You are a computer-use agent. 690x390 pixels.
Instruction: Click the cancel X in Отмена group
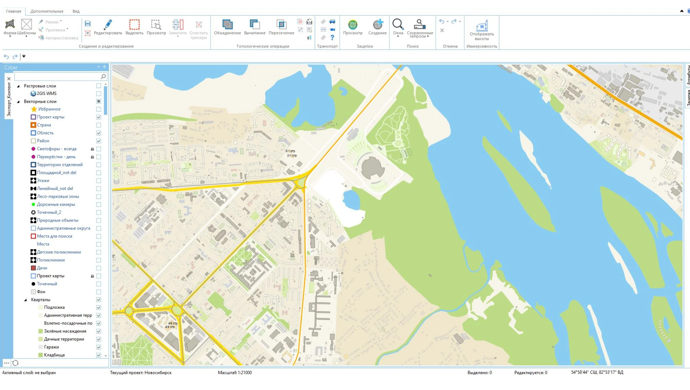[442, 30]
